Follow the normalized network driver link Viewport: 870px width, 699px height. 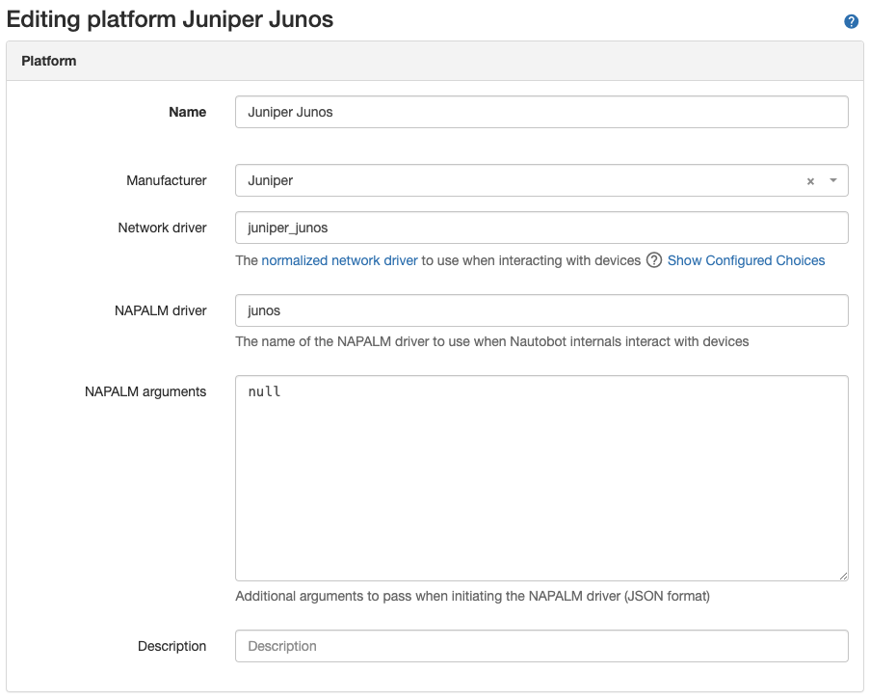[x=339, y=260]
